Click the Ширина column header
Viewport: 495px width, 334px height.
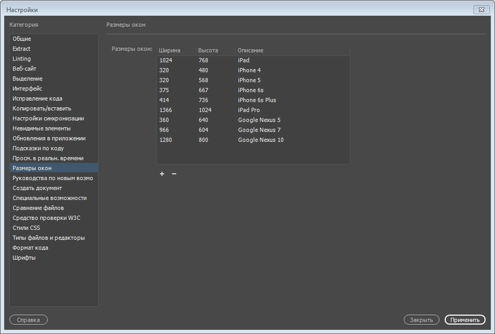[169, 50]
